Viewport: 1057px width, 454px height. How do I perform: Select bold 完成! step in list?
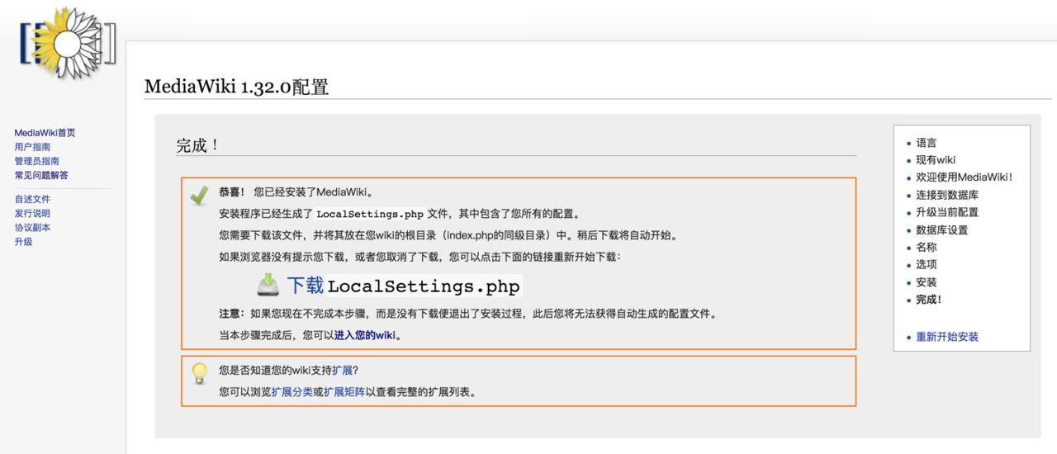(929, 300)
